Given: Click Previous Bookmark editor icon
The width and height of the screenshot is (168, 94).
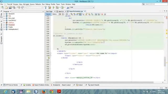Looking at the screenshot, I should pos(86,14).
